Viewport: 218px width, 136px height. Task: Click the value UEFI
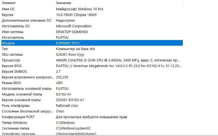tap(59, 83)
